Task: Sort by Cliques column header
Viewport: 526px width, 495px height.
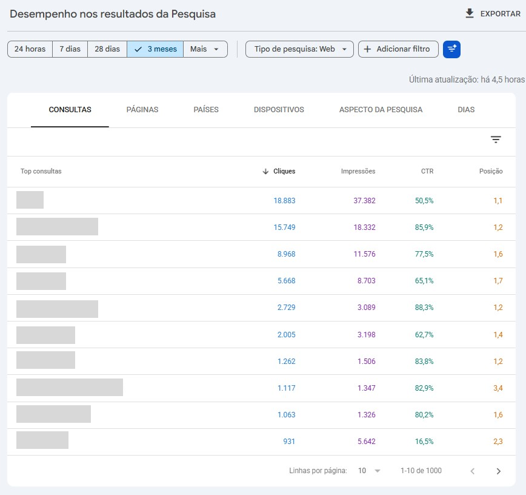Action: click(x=284, y=171)
